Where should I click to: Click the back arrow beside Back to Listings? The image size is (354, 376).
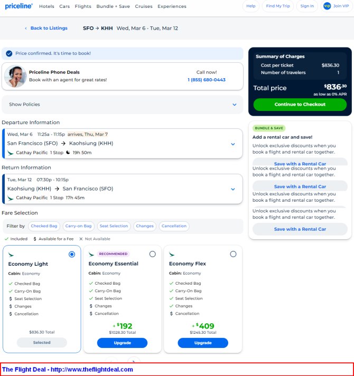tap(26, 29)
